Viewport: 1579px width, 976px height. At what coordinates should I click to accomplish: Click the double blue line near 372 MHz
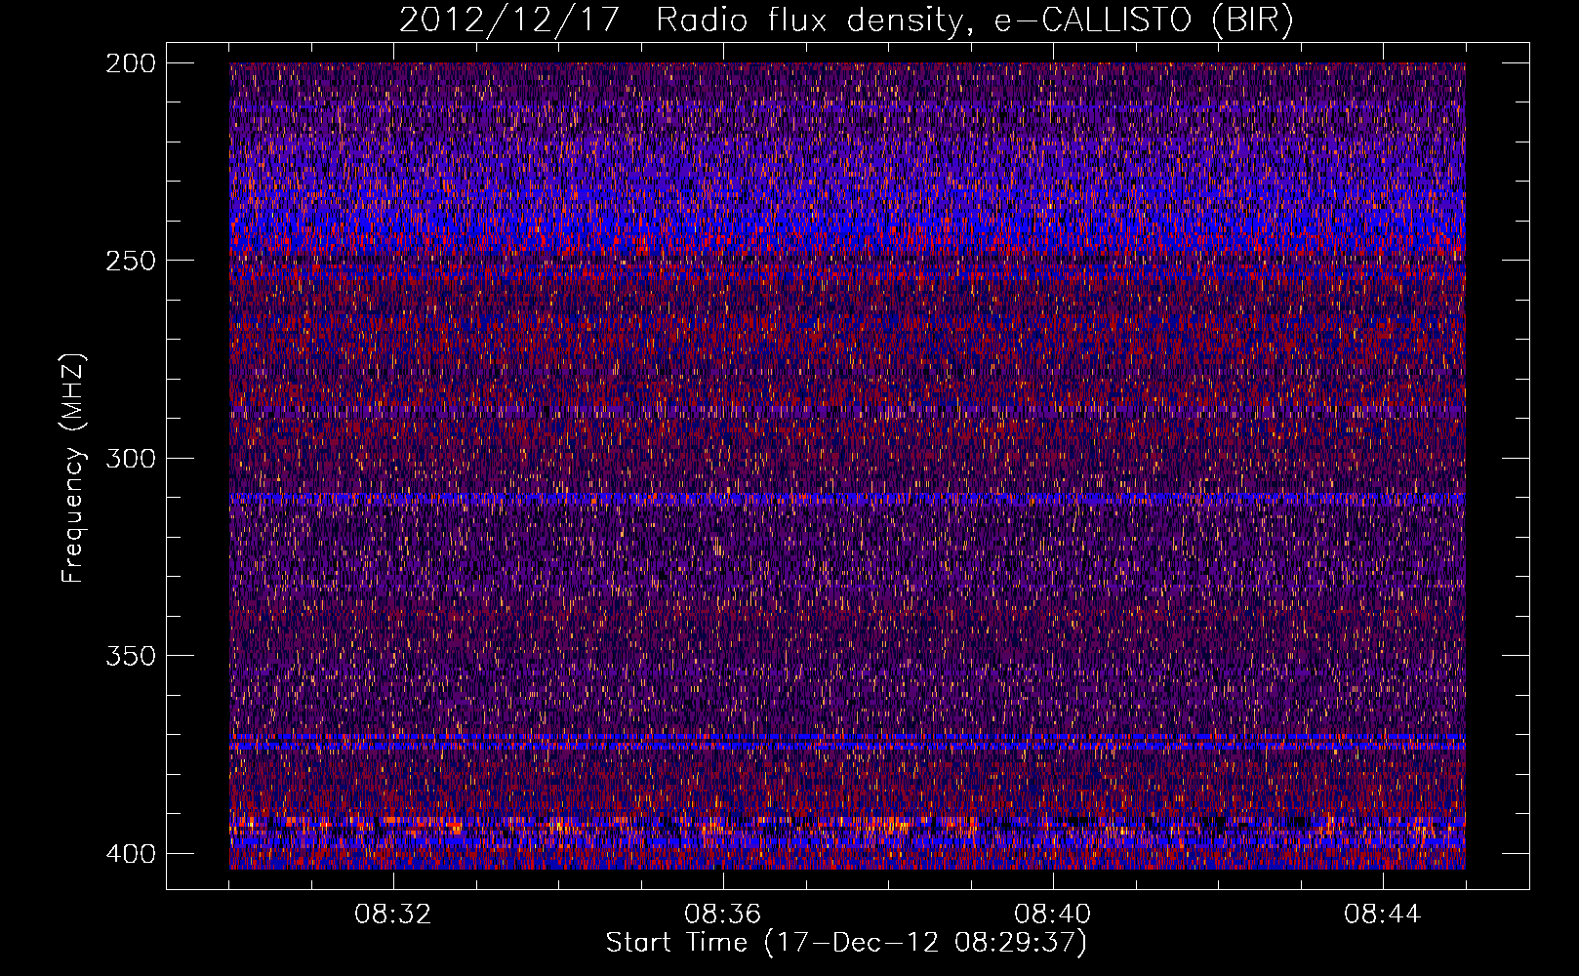[x=847, y=742]
